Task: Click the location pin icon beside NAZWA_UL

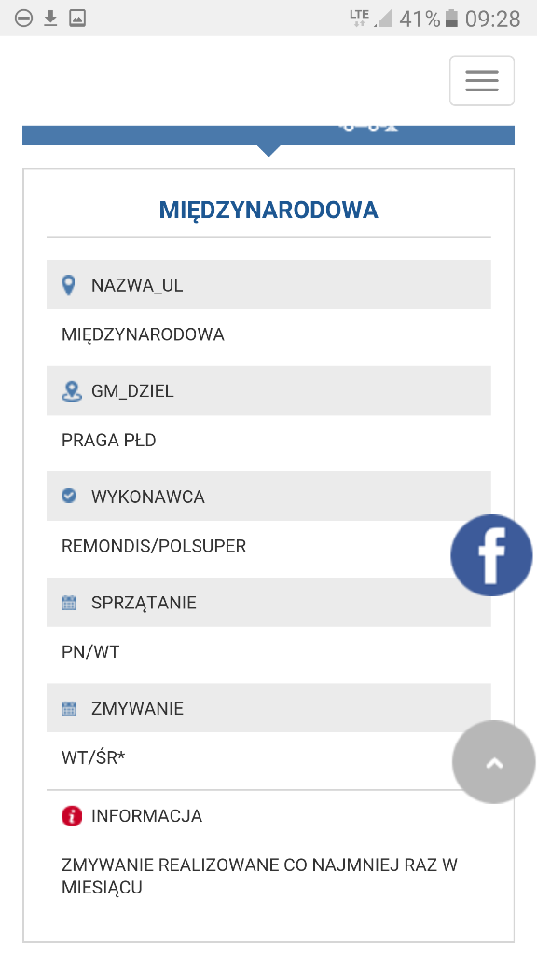Action: click(x=69, y=285)
